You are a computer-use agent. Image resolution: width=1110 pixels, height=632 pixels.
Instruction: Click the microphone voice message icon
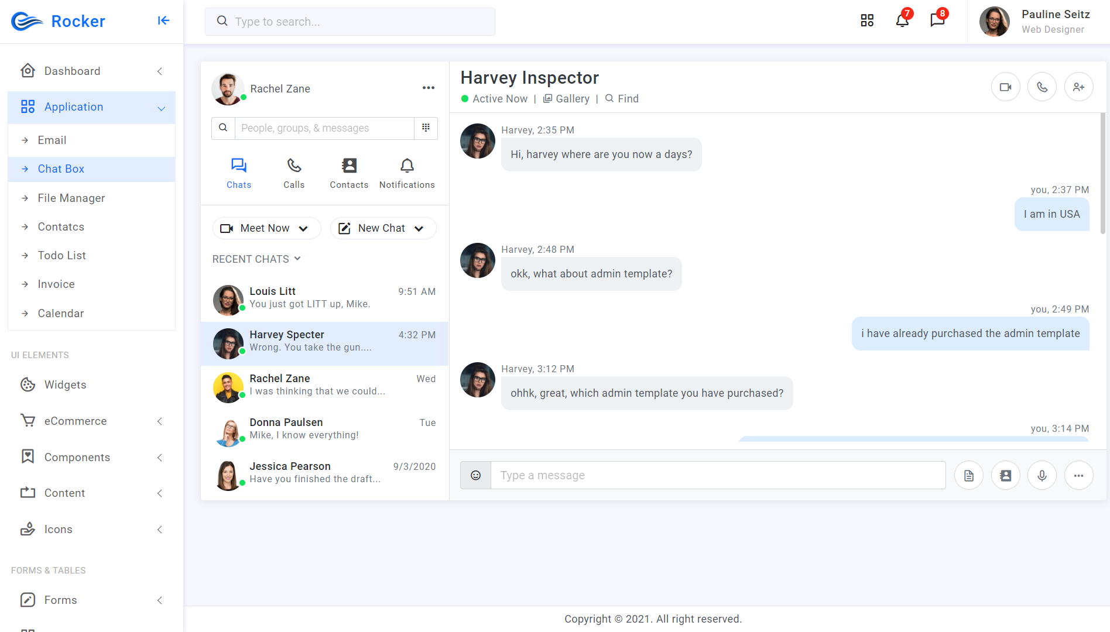[1042, 475]
